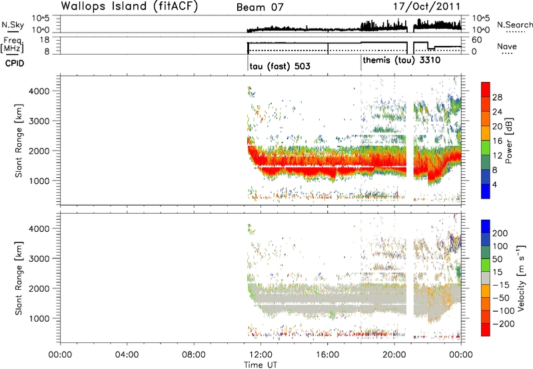The height and width of the screenshot is (369, 533).
Task: Click power panel 'Slant Range [km]' label
Action: 19,141
